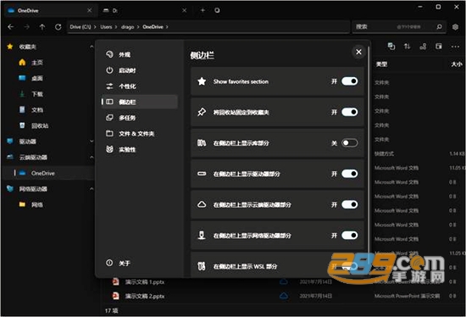Switch to the OneDrive tab

[x=50, y=10]
